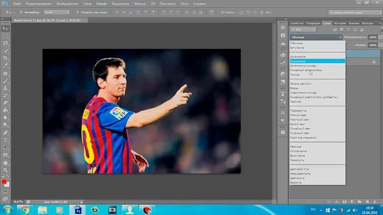Select the Rectangular Marquee tool
The image size is (383, 215).
pos(5,36)
